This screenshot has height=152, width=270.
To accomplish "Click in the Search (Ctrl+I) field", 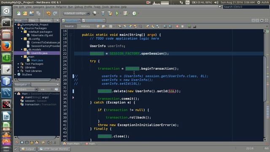I will (246, 7).
